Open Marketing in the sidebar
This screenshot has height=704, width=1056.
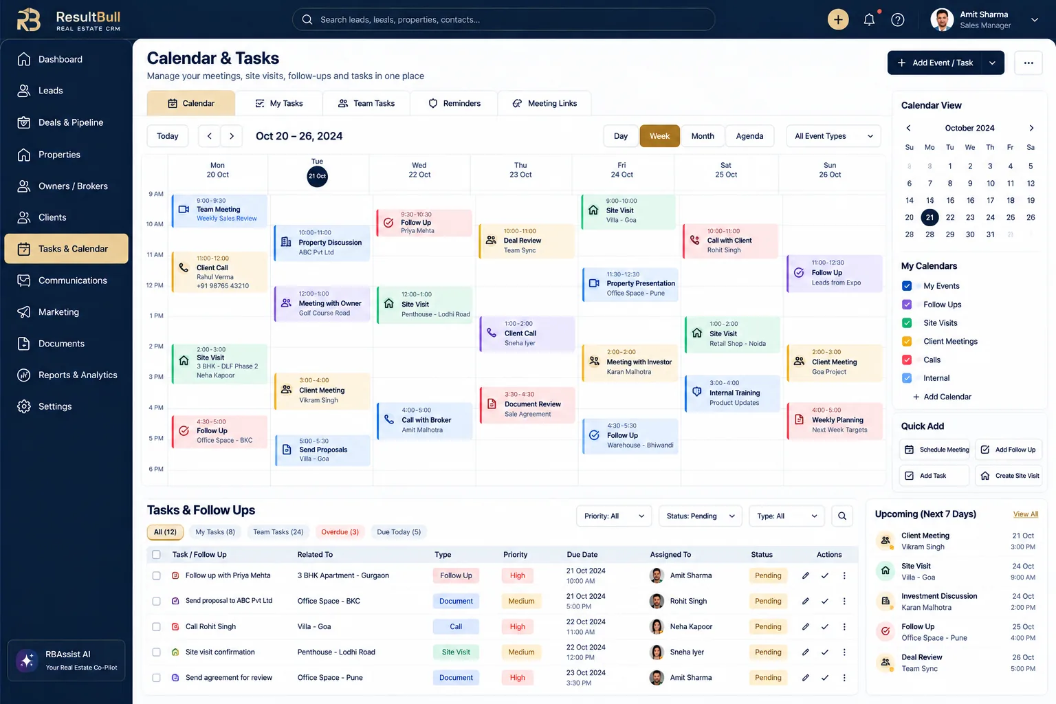(x=66, y=311)
